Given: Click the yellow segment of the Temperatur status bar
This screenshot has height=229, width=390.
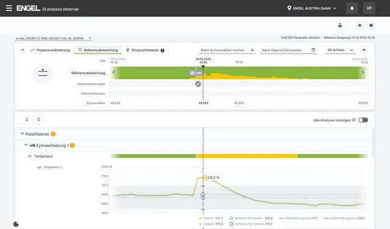Looking at the screenshot, I should [247, 156].
